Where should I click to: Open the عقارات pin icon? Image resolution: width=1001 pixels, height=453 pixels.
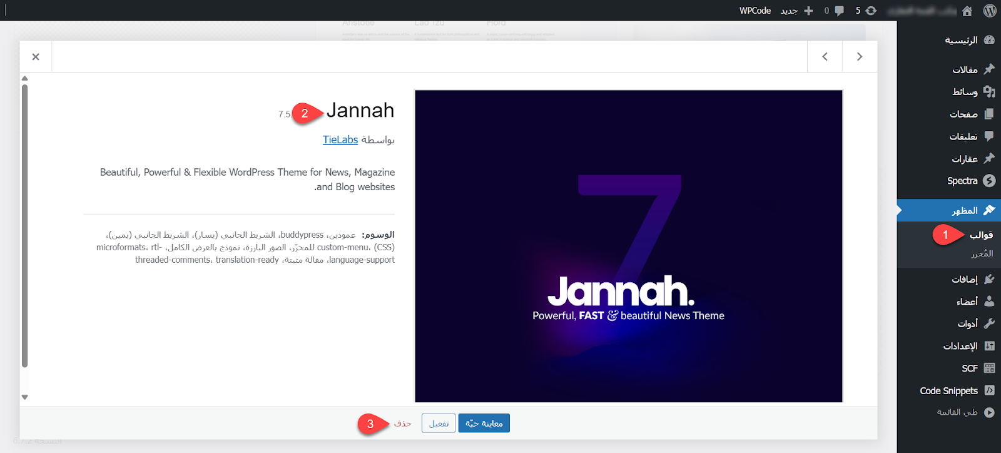[x=989, y=158]
